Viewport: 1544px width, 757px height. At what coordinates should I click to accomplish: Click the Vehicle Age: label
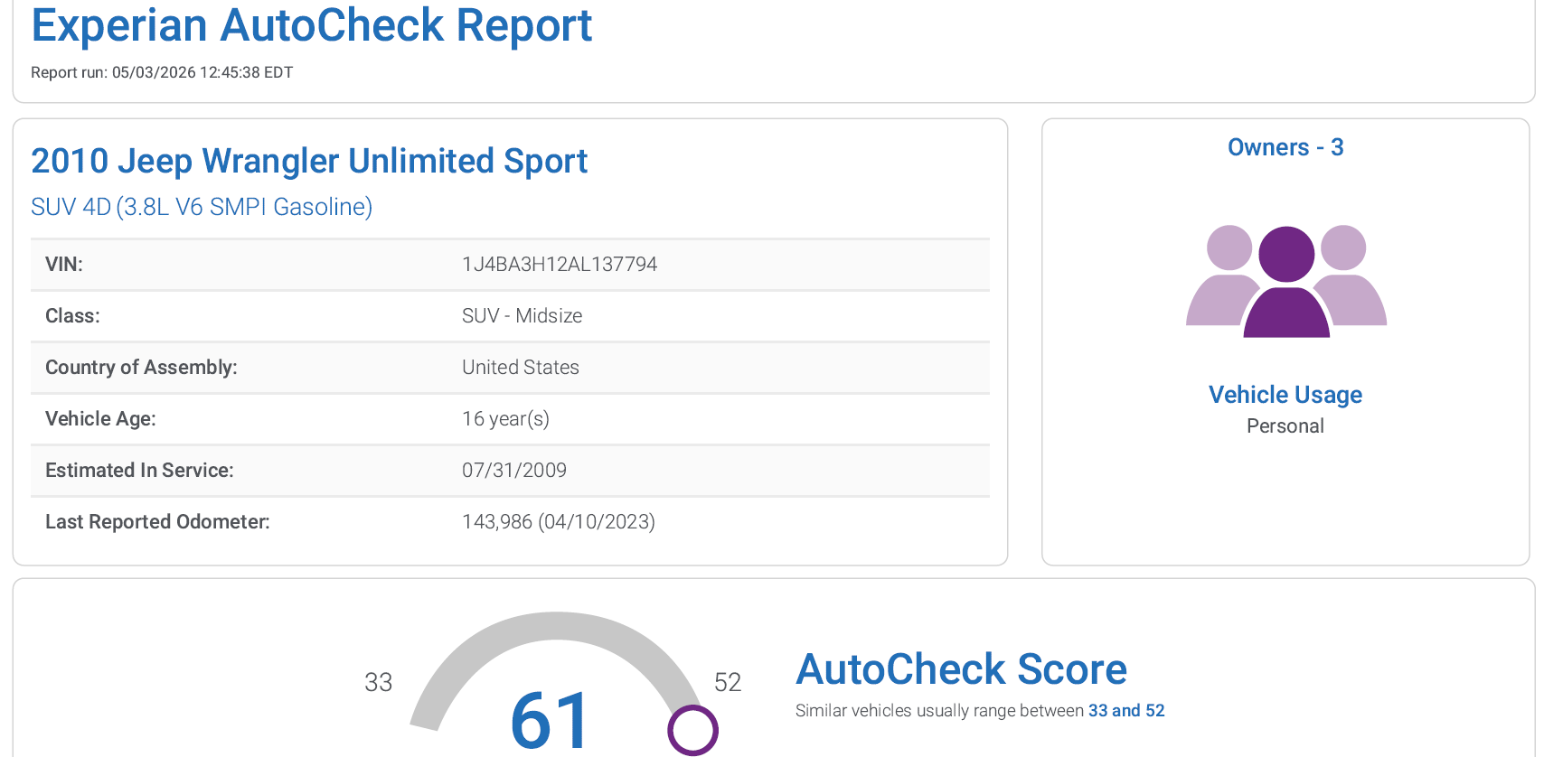click(x=100, y=419)
